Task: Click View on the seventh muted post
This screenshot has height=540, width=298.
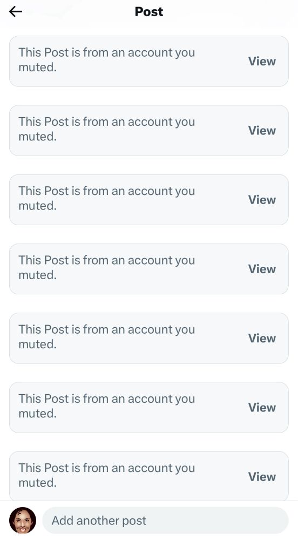Action: click(x=262, y=477)
